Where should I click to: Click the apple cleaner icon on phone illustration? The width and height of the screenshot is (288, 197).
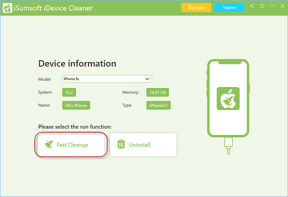pos(228,98)
